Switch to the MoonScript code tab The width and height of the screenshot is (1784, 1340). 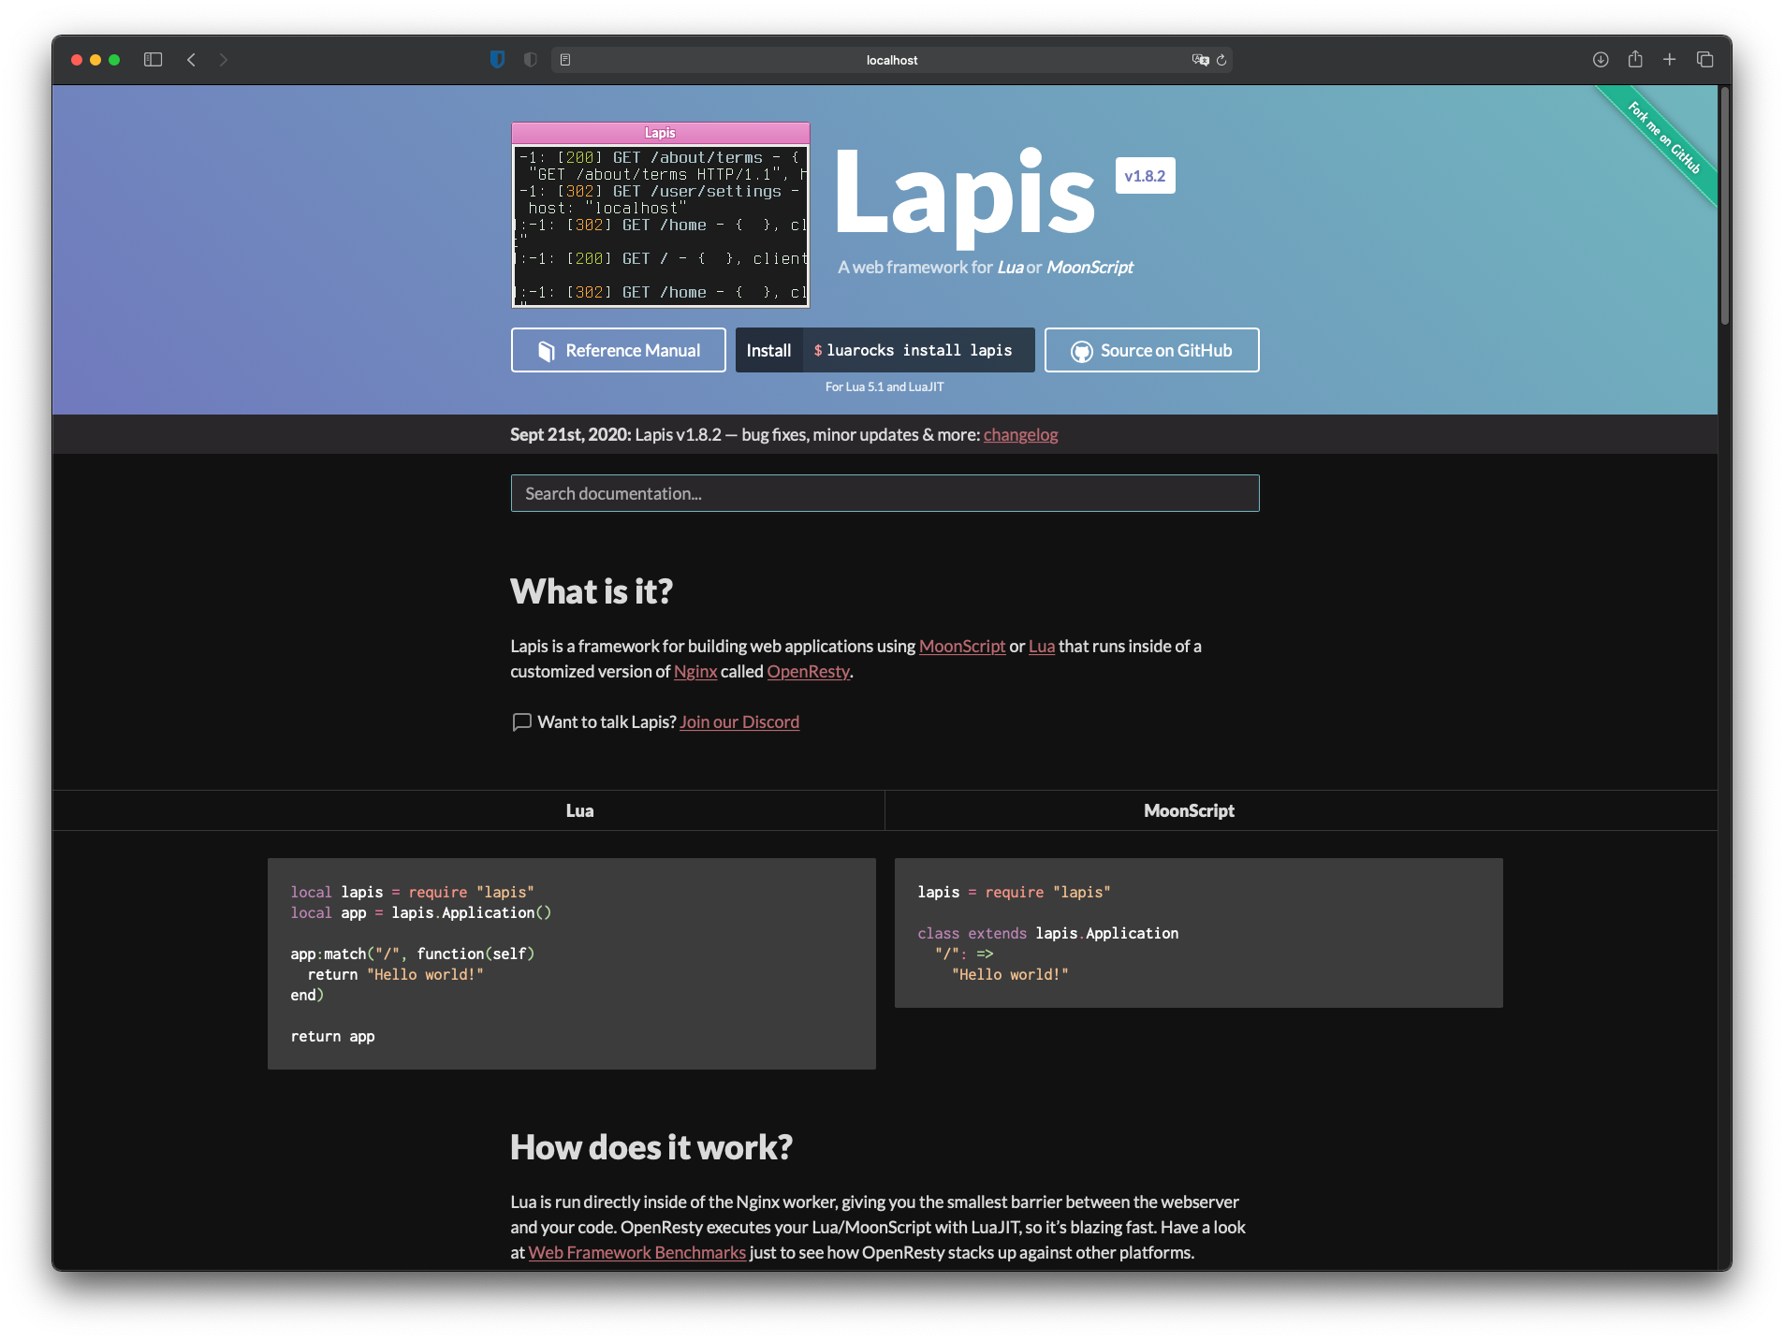pos(1189,810)
